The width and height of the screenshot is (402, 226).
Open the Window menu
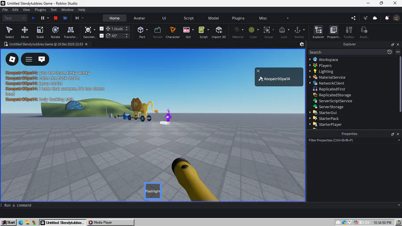[x=67, y=10]
